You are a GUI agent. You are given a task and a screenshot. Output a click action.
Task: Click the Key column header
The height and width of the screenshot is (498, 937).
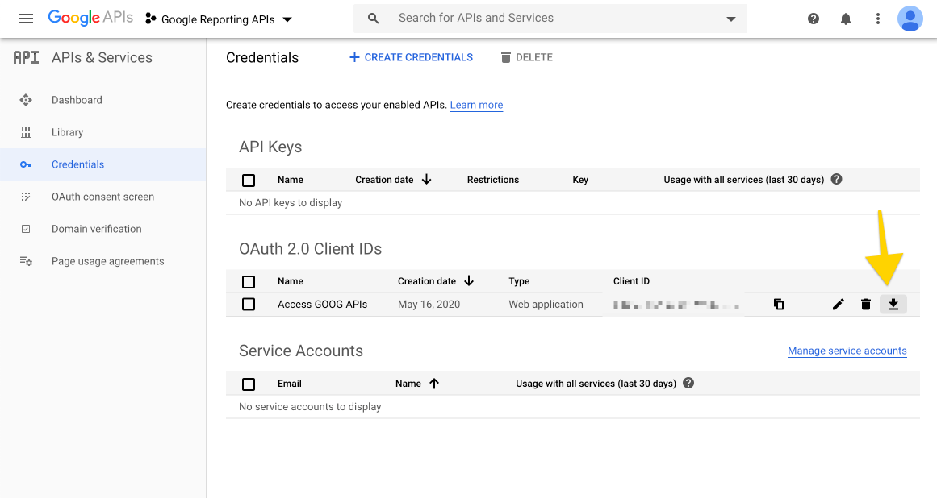tap(580, 180)
